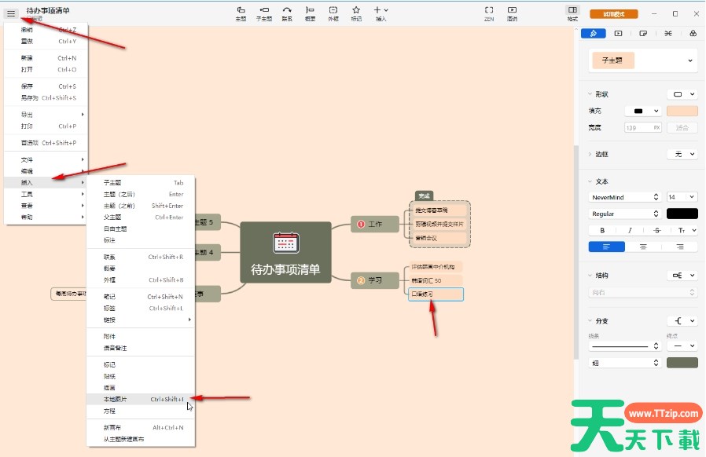The width and height of the screenshot is (706, 457).
Task: Click the calendar icon in central topic
Action: point(285,243)
